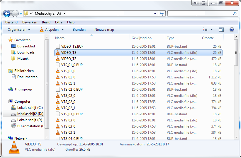Open Documenten library
241x158 pixels.
pos(27,77)
